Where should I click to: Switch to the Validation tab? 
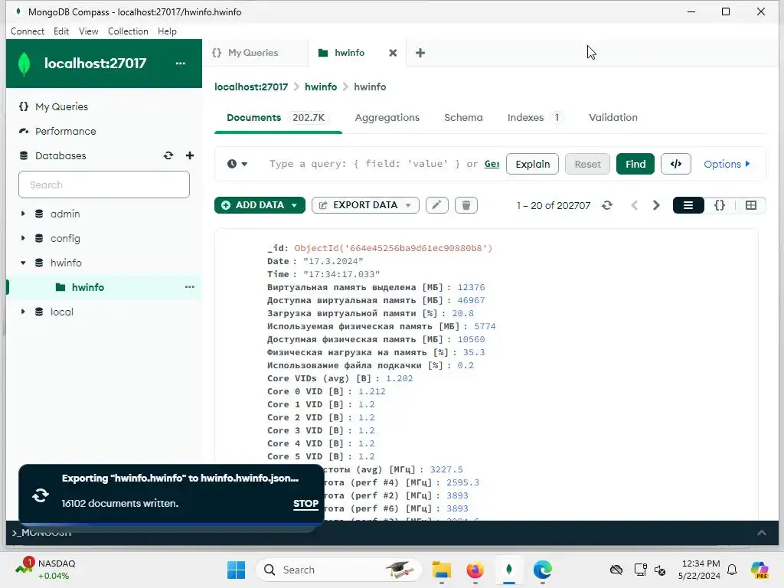(x=613, y=117)
